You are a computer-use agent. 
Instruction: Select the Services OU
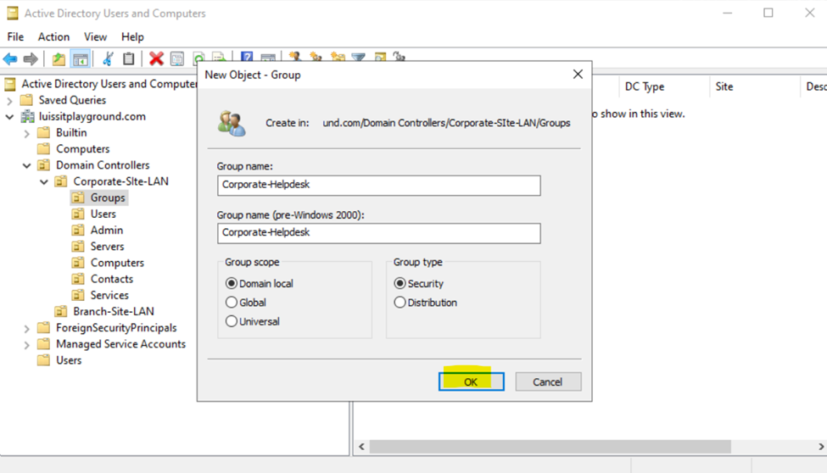(x=109, y=295)
